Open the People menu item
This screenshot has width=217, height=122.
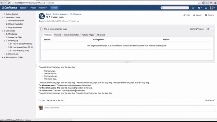pyautogui.click(x=33, y=8)
